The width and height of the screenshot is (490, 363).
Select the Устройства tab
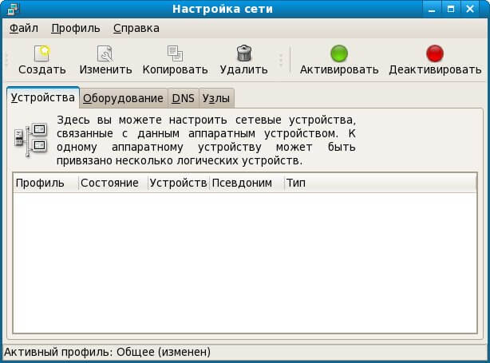(42, 98)
